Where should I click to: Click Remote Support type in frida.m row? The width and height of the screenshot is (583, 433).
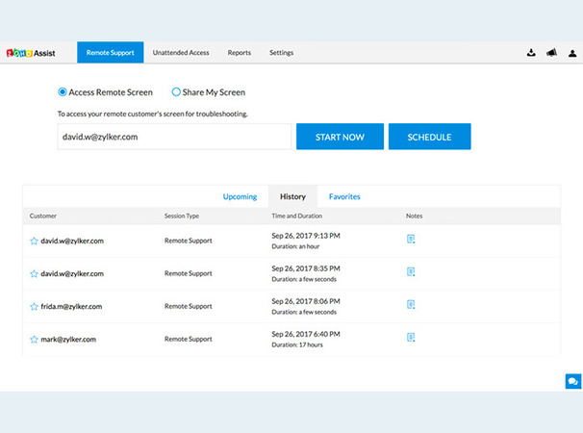tap(189, 306)
